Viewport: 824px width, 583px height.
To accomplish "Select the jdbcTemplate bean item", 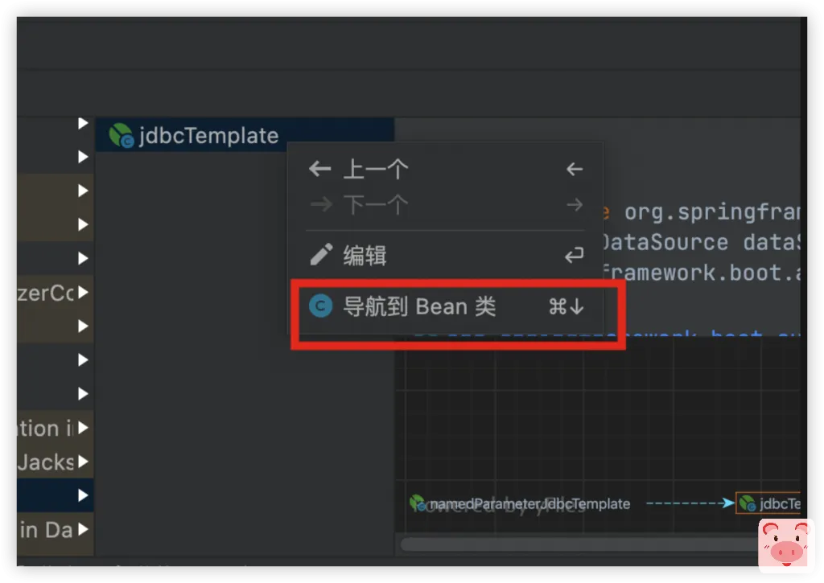I will pyautogui.click(x=245, y=135).
